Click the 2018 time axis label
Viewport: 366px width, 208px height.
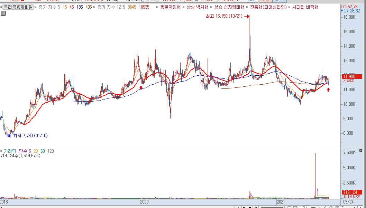point(4,202)
